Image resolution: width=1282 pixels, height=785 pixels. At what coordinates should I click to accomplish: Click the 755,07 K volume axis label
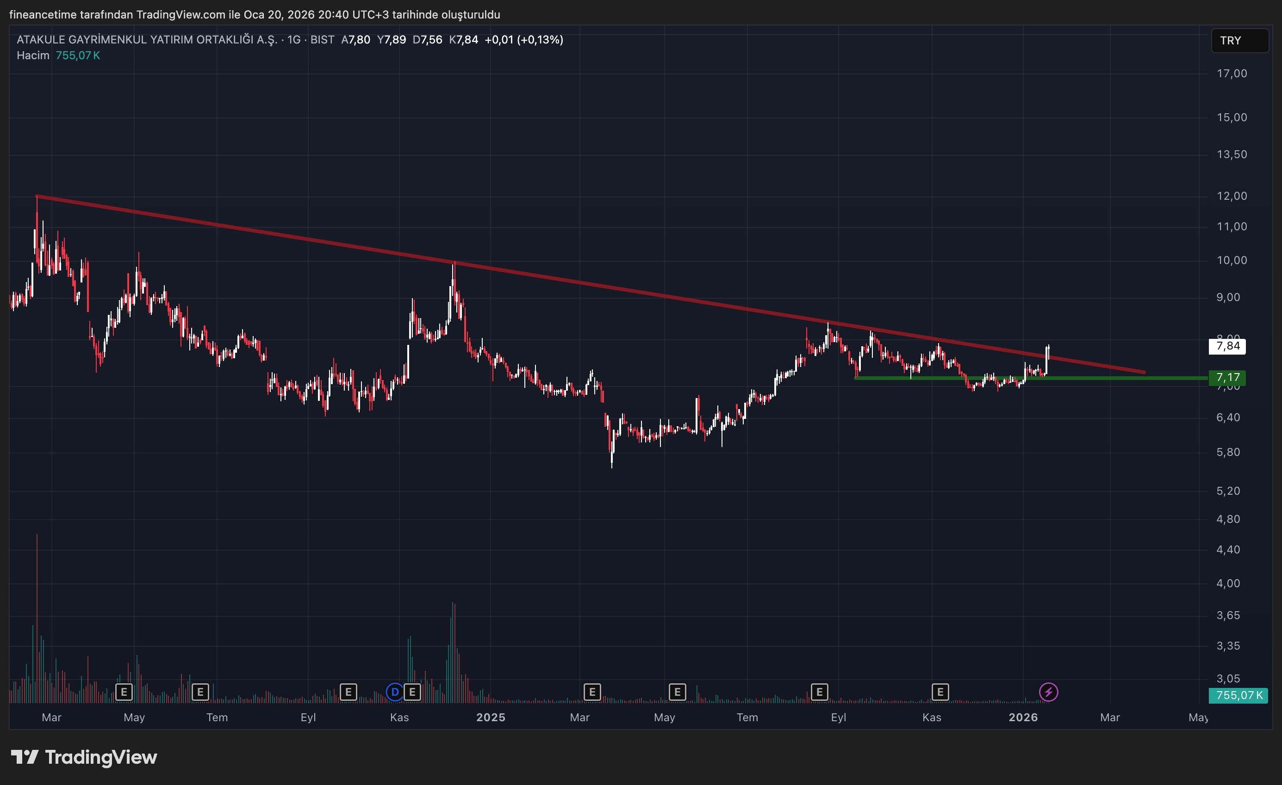click(x=1238, y=695)
